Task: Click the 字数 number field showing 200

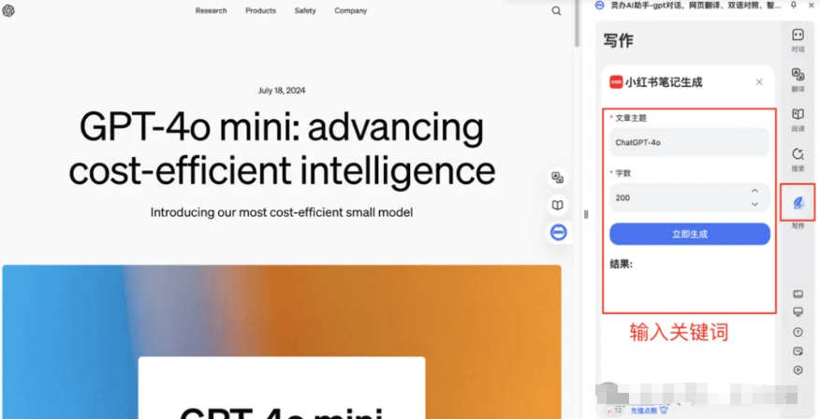Action: click(x=690, y=197)
